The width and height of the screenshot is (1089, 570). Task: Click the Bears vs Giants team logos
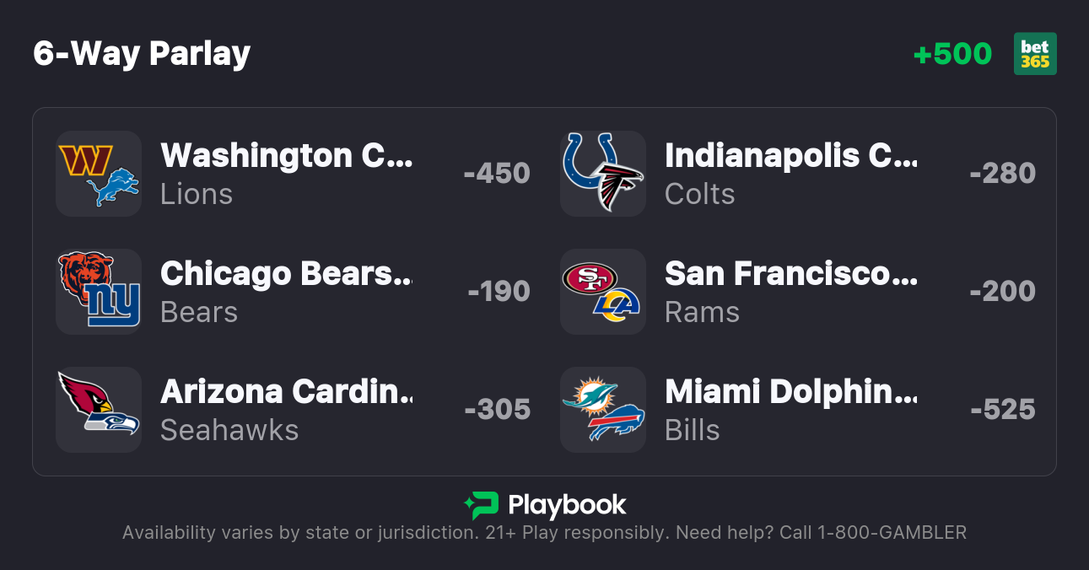pyautogui.click(x=99, y=292)
